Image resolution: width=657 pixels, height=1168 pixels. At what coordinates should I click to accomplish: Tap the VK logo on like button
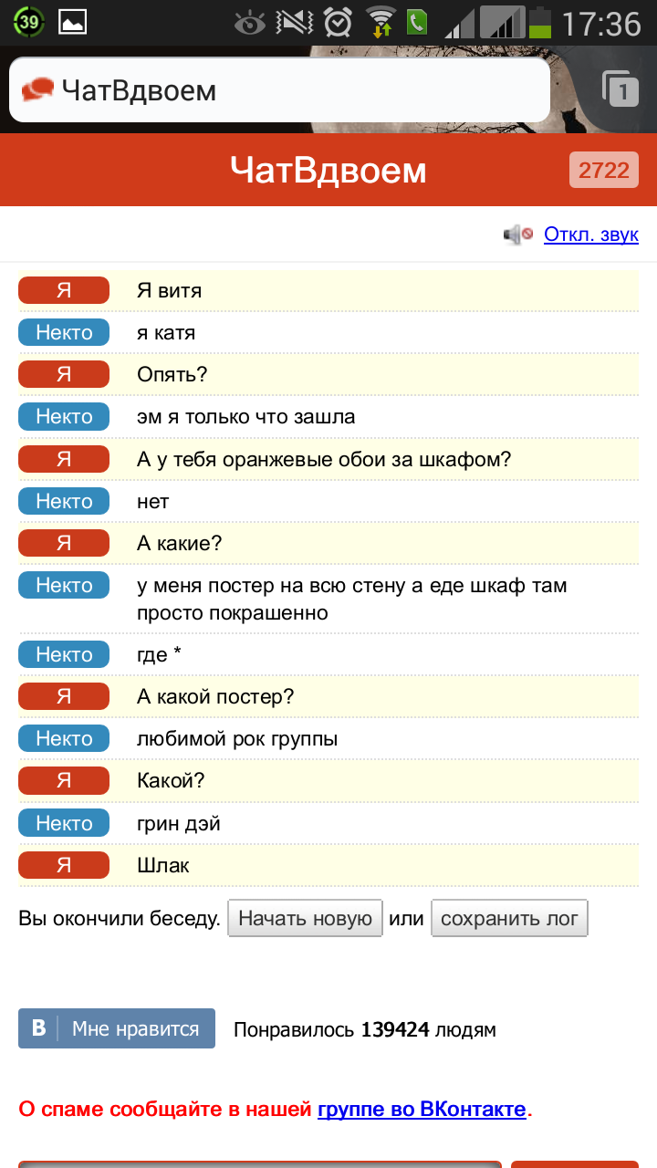pyautogui.click(x=39, y=1028)
